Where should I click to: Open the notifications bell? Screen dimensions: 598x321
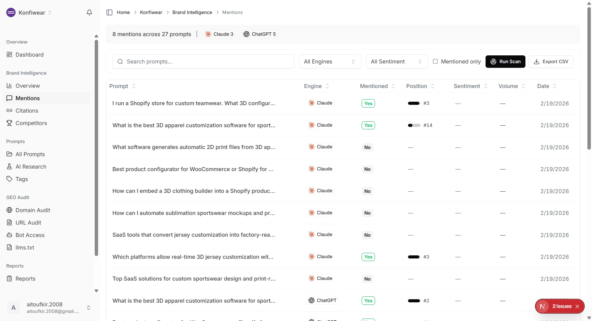[x=89, y=12]
